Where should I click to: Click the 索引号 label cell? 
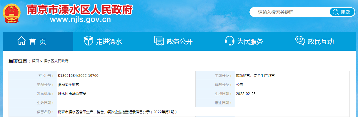pyautogui.click(x=33, y=75)
